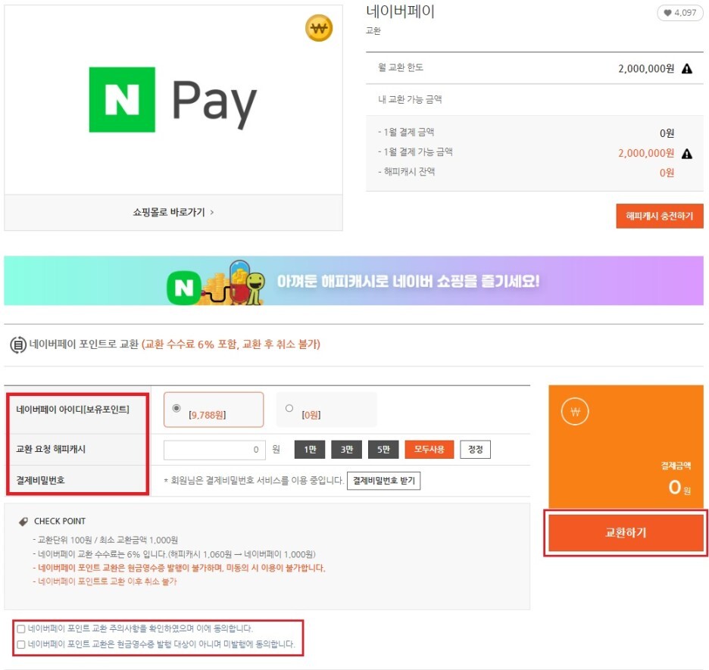Click warning icon beside 1월 결제 가능 금액

tap(687, 154)
